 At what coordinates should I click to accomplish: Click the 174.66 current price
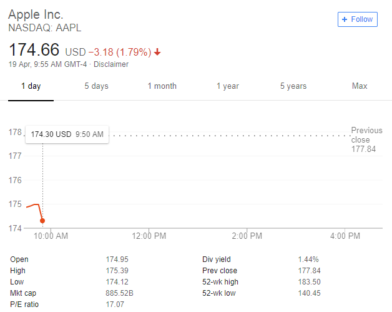(x=34, y=49)
